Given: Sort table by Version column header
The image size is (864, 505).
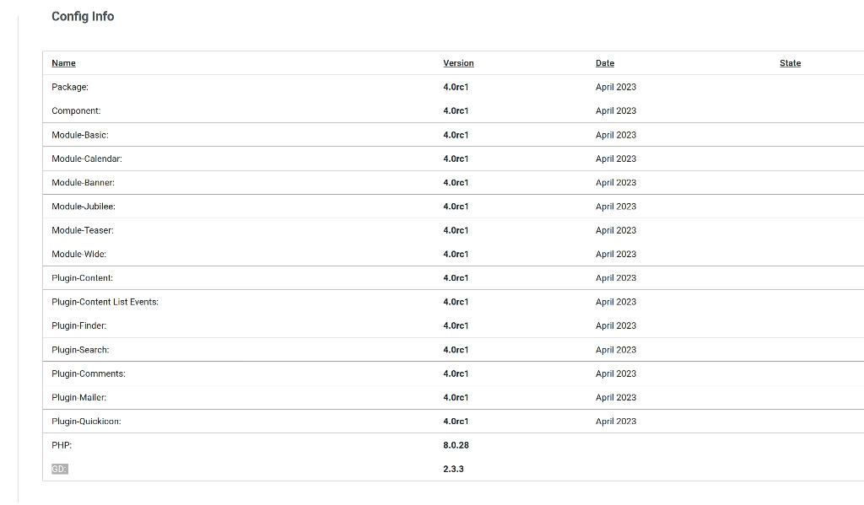Looking at the screenshot, I should (458, 63).
